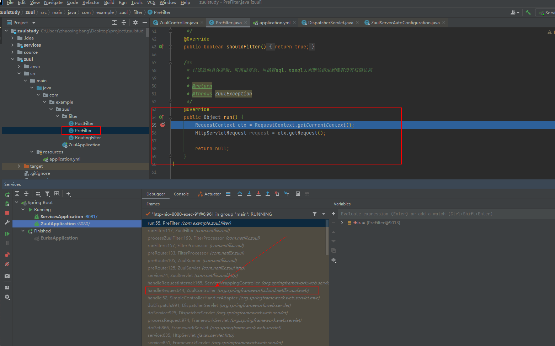Viewport: 555px width, 346px height.
Task: Toggle breakpoint at line 55
Action: [x=162, y=125]
